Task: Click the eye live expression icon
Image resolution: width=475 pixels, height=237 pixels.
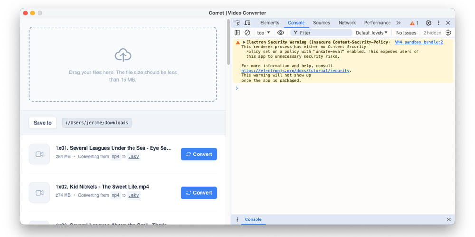Action: click(x=281, y=33)
